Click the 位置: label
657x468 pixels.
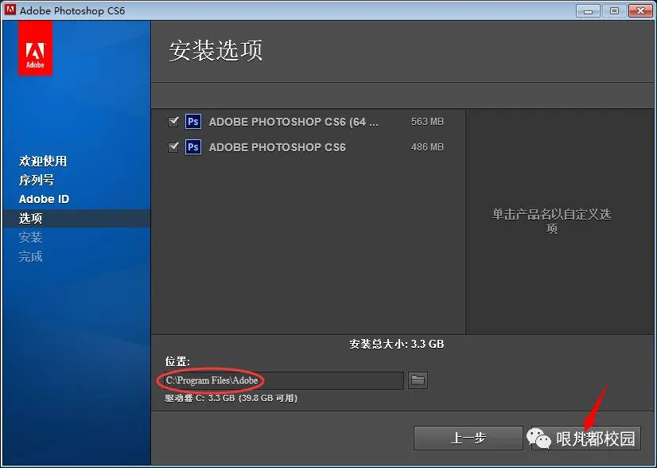177,361
